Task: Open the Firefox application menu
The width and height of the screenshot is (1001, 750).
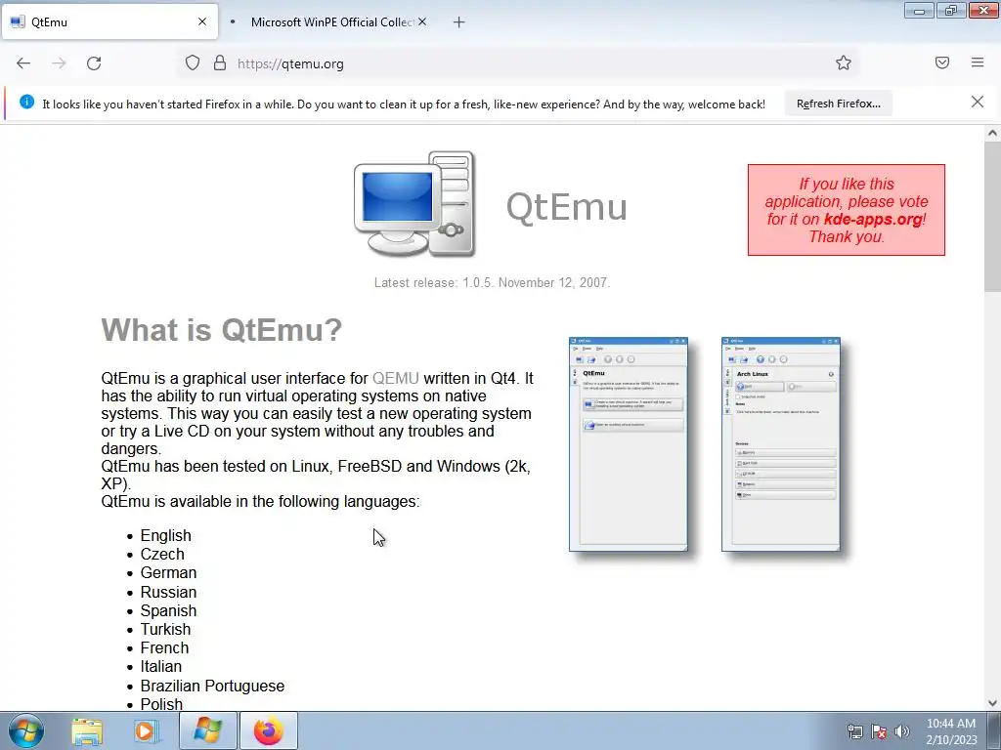Action: click(x=978, y=62)
